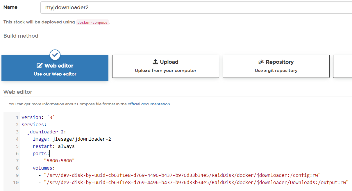Click line number 10 in gutter

(16, 182)
